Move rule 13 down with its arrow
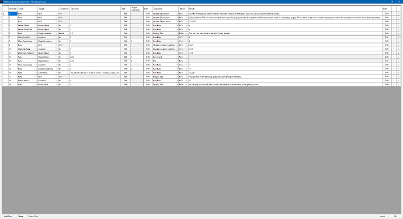Image resolution: width=403 pixels, height=219 pixels. [x=398, y=61]
